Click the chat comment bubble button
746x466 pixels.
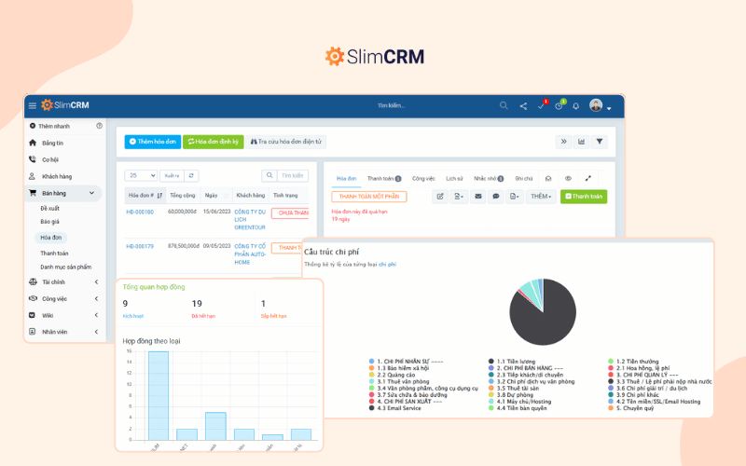pyautogui.click(x=496, y=197)
